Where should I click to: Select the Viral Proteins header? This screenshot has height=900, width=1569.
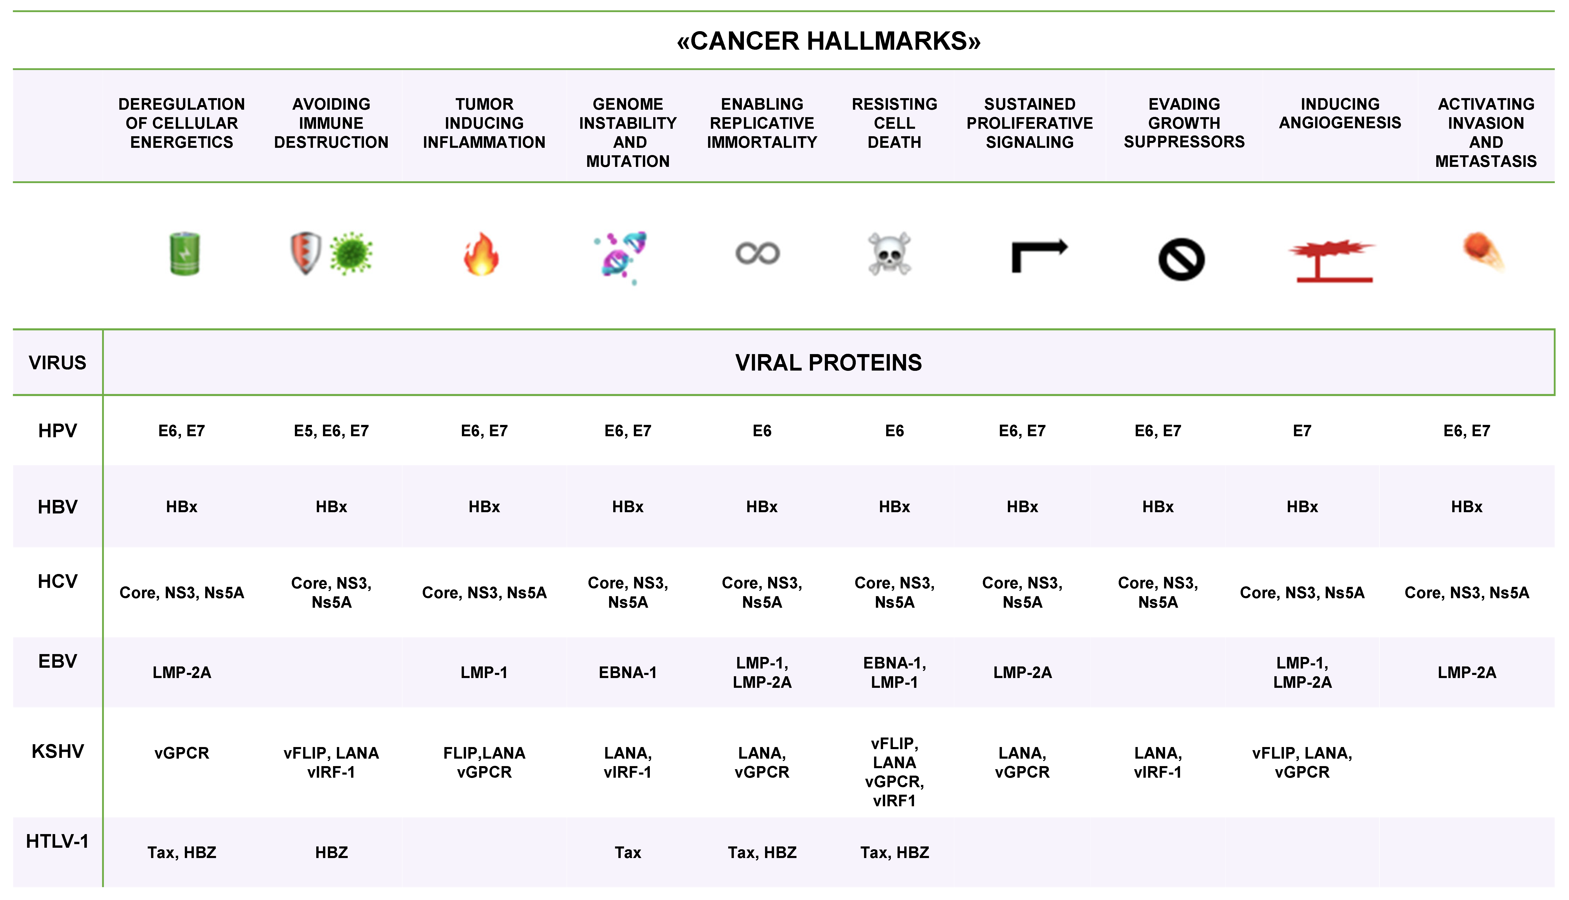click(828, 363)
